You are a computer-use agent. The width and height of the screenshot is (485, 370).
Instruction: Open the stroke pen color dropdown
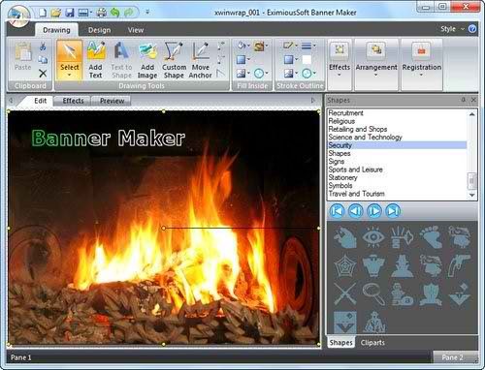pyautogui.click(x=296, y=46)
